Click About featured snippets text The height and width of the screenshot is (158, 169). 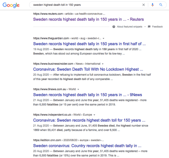click(x=130, y=27)
